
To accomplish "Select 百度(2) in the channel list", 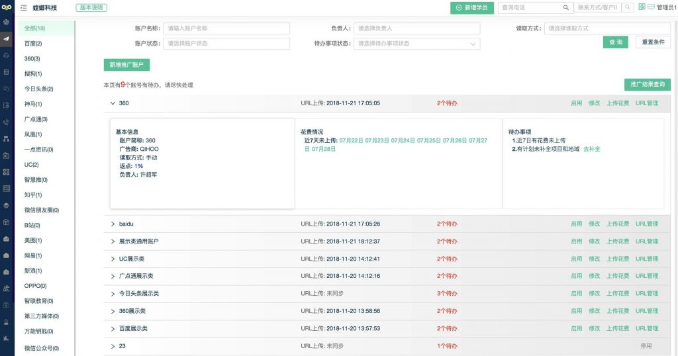I will tap(33, 44).
